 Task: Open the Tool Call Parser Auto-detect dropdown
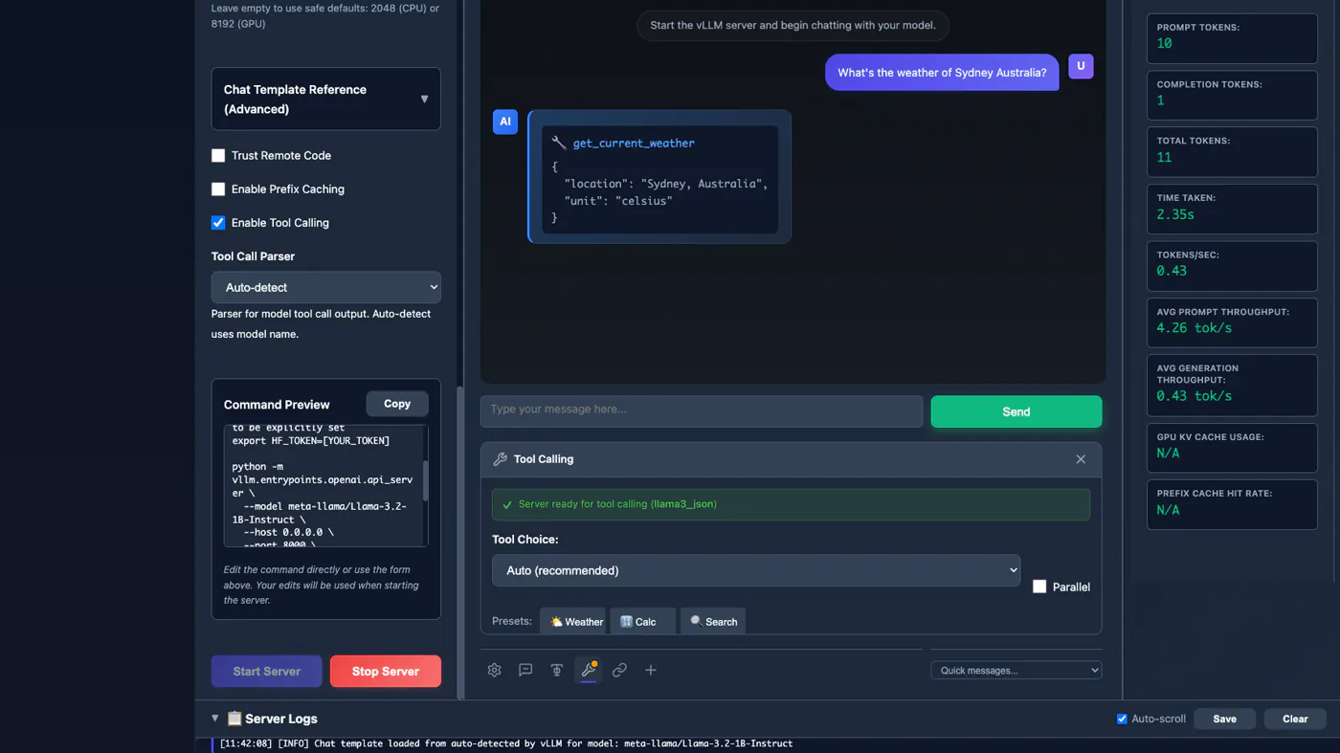coord(325,287)
